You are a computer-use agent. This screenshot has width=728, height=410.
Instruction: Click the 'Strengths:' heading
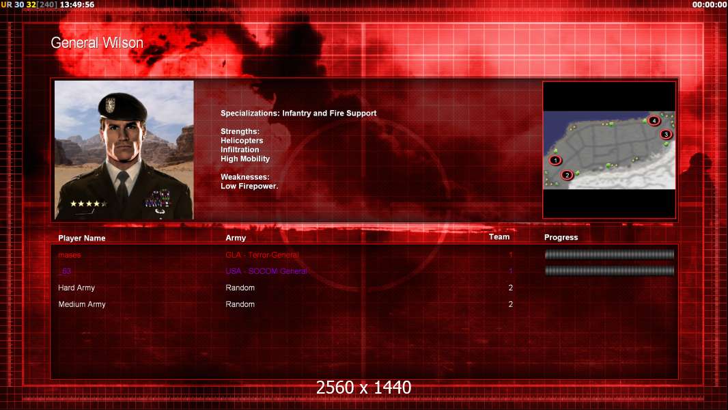(x=240, y=131)
